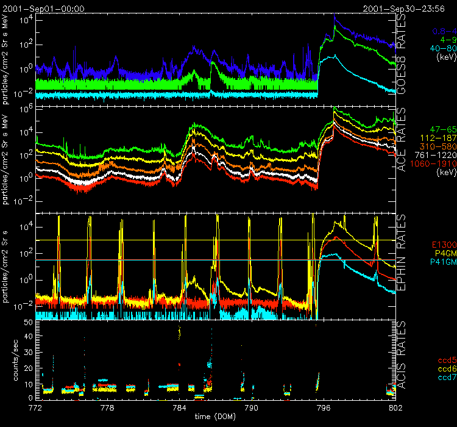Select the cyan P41GM legend label
Viewport: 457px width, 427px height.
tap(444, 261)
